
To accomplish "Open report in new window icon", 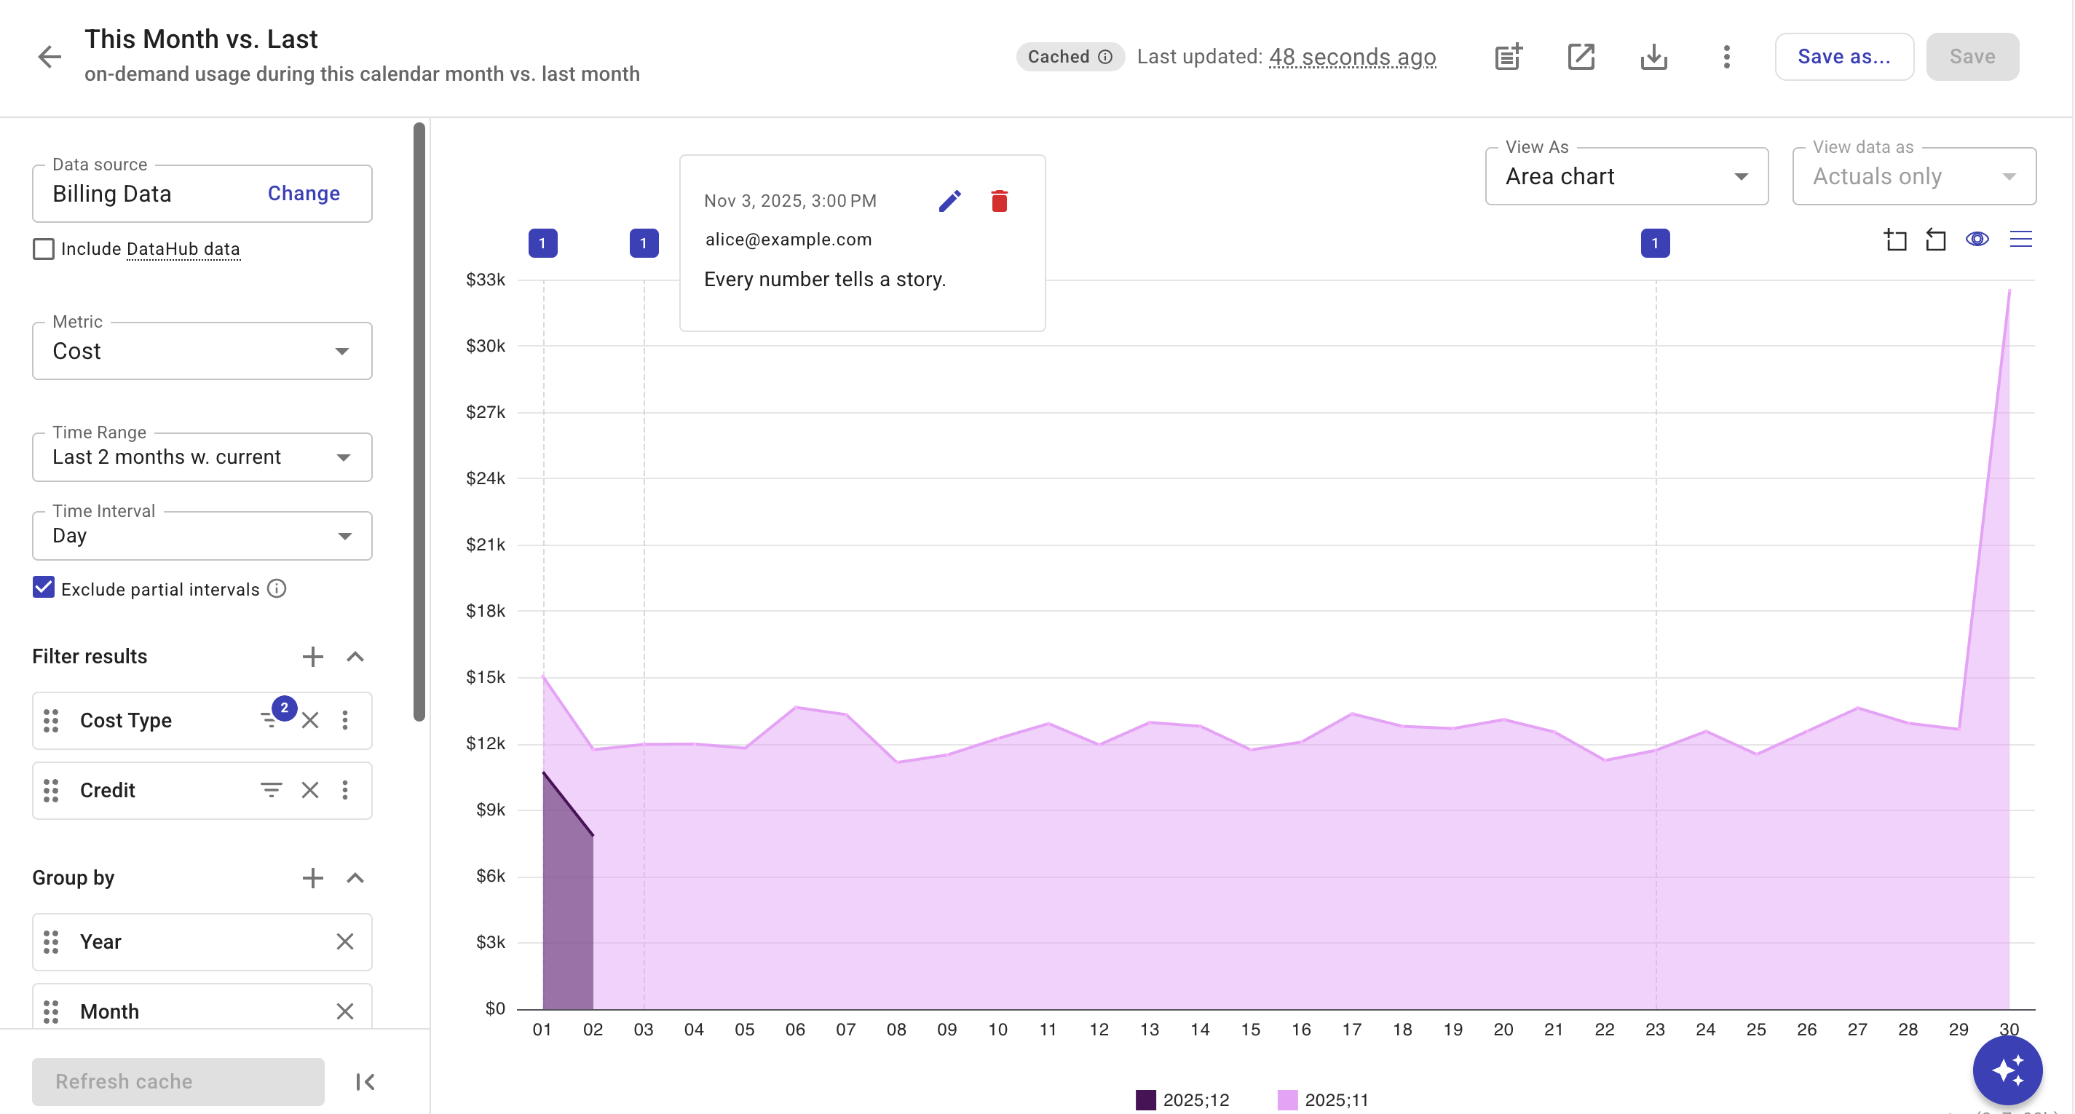I will [x=1581, y=56].
